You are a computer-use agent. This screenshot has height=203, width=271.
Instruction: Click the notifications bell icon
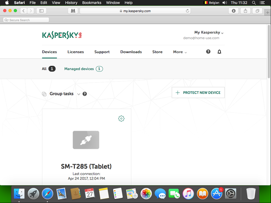[219, 52]
